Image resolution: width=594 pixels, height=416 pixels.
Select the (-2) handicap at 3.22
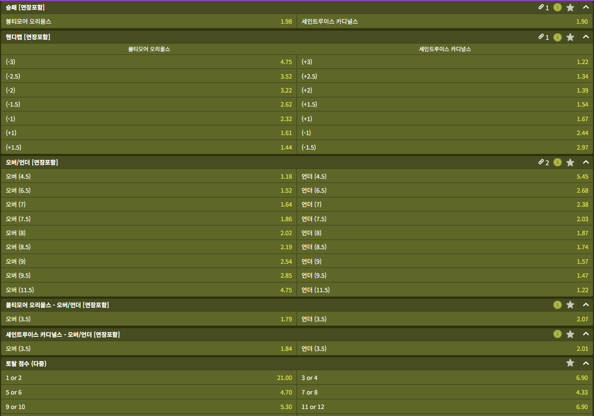point(149,90)
